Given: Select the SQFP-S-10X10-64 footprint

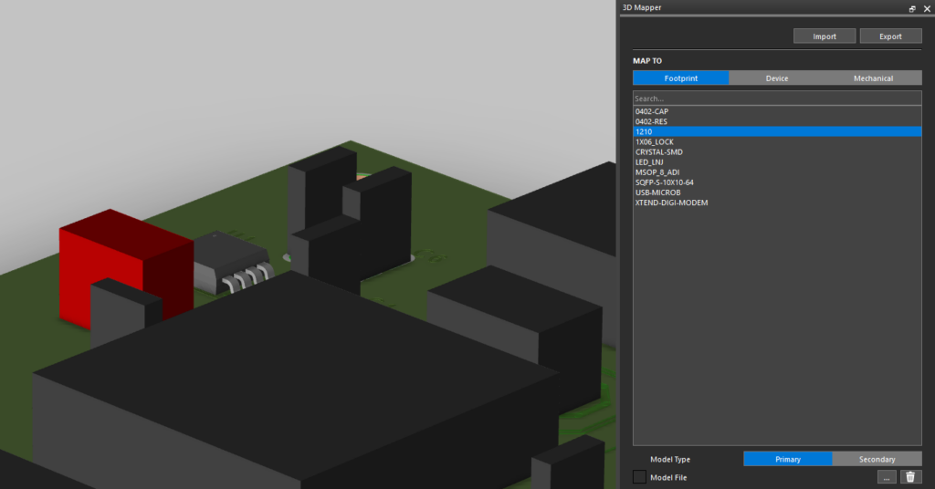Looking at the screenshot, I should pyautogui.click(x=777, y=182).
